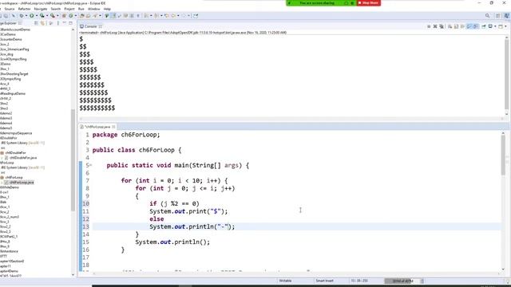Image resolution: width=511 pixels, height=287 pixels.
Task: Click the External Tools run icon
Action: [53, 16]
